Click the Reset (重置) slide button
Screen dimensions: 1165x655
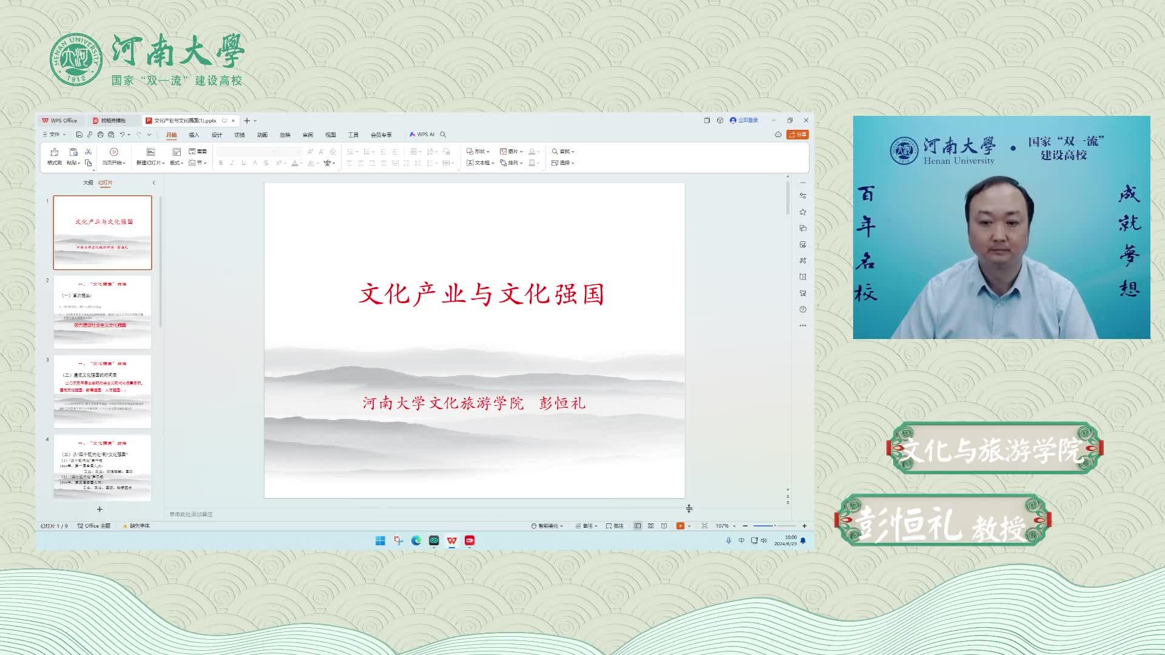(x=198, y=151)
